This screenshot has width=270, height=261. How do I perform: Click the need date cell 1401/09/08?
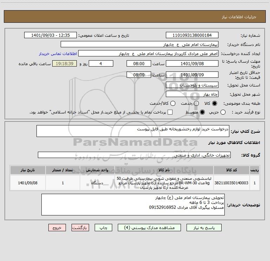coord(28,183)
